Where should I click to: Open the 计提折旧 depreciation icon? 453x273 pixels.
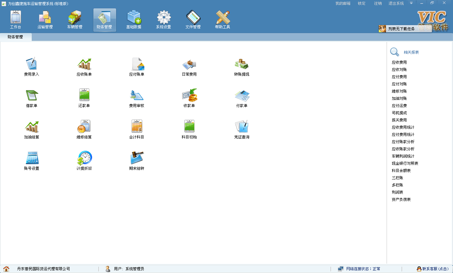(84, 158)
